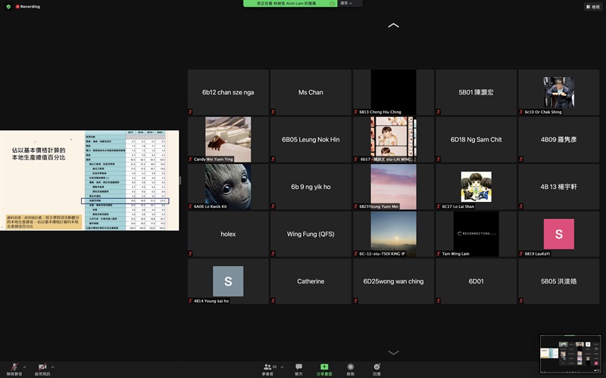Open the chat panel

click(x=298, y=367)
